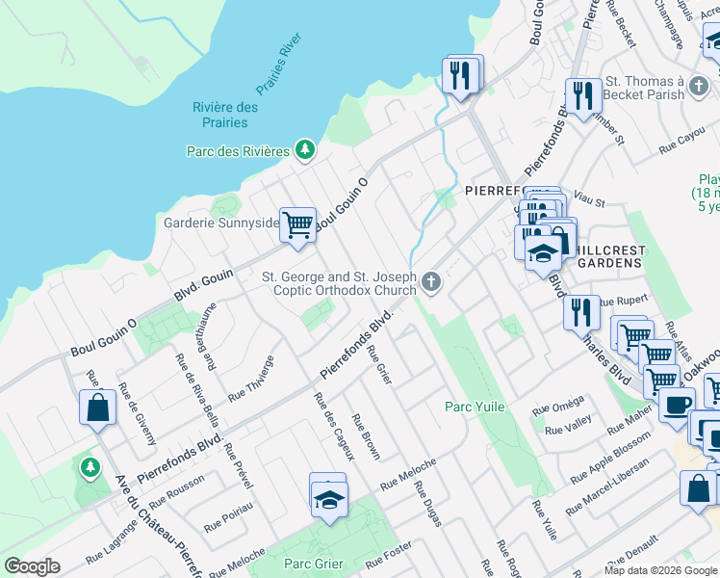Click the coffee cup marker near Rue Maher
This screenshot has height=578, width=720.
click(677, 407)
